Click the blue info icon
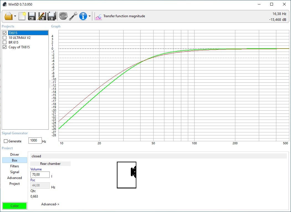291x212 pixels. (x=83, y=16)
